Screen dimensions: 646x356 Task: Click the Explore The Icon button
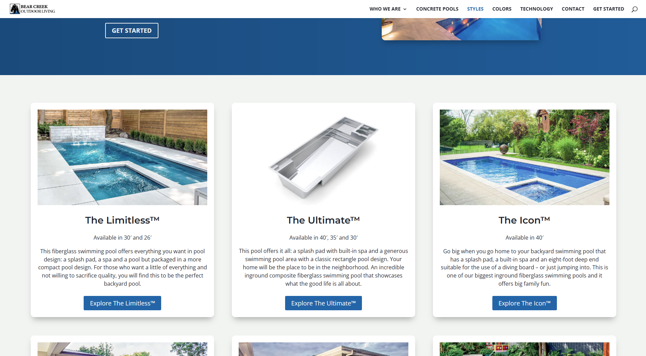524,303
